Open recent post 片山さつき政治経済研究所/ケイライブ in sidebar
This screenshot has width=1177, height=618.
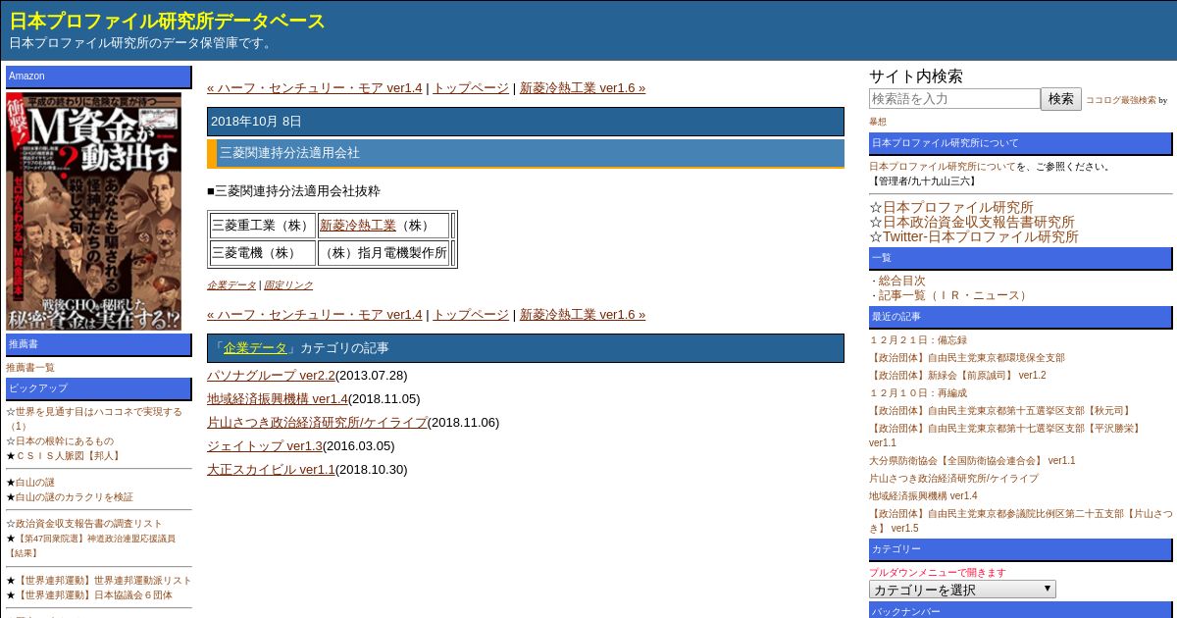click(x=953, y=478)
